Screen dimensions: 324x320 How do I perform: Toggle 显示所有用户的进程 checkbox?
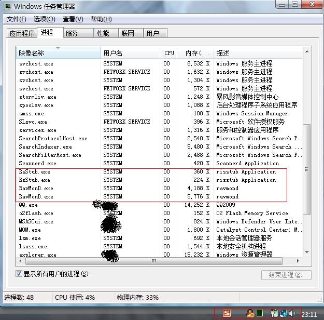tap(19, 274)
